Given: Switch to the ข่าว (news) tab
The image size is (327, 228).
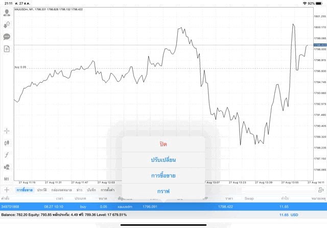Looking at the screenshot, I should tap(79, 190).
